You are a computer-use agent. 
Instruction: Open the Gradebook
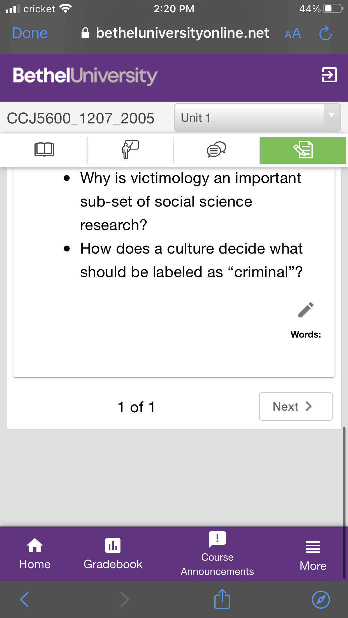pyautogui.click(x=113, y=554)
